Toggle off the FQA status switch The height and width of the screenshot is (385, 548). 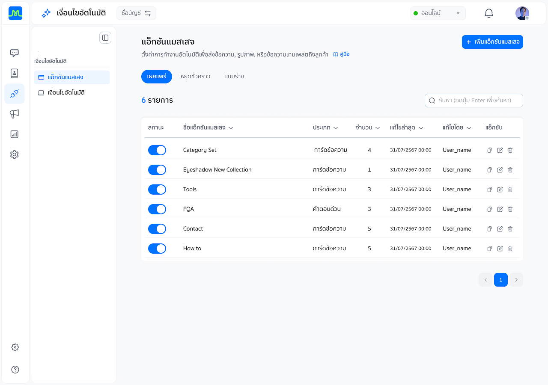tap(157, 209)
